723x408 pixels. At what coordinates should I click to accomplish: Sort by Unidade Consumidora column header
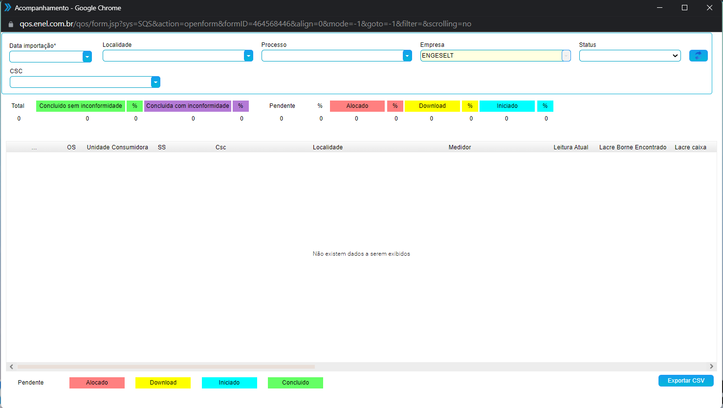[x=117, y=147]
